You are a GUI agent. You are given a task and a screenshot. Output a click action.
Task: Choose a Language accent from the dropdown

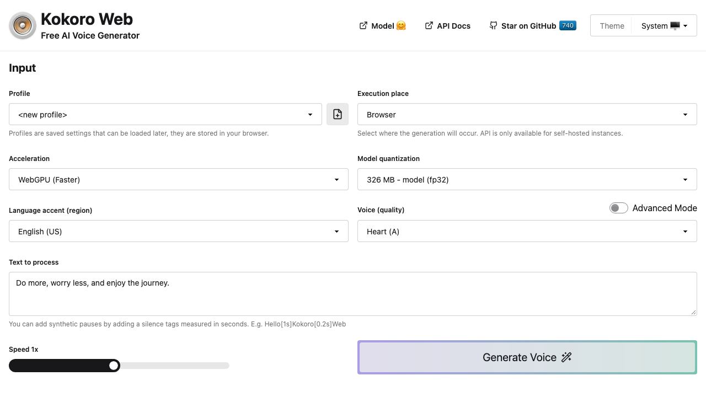pyautogui.click(x=179, y=231)
